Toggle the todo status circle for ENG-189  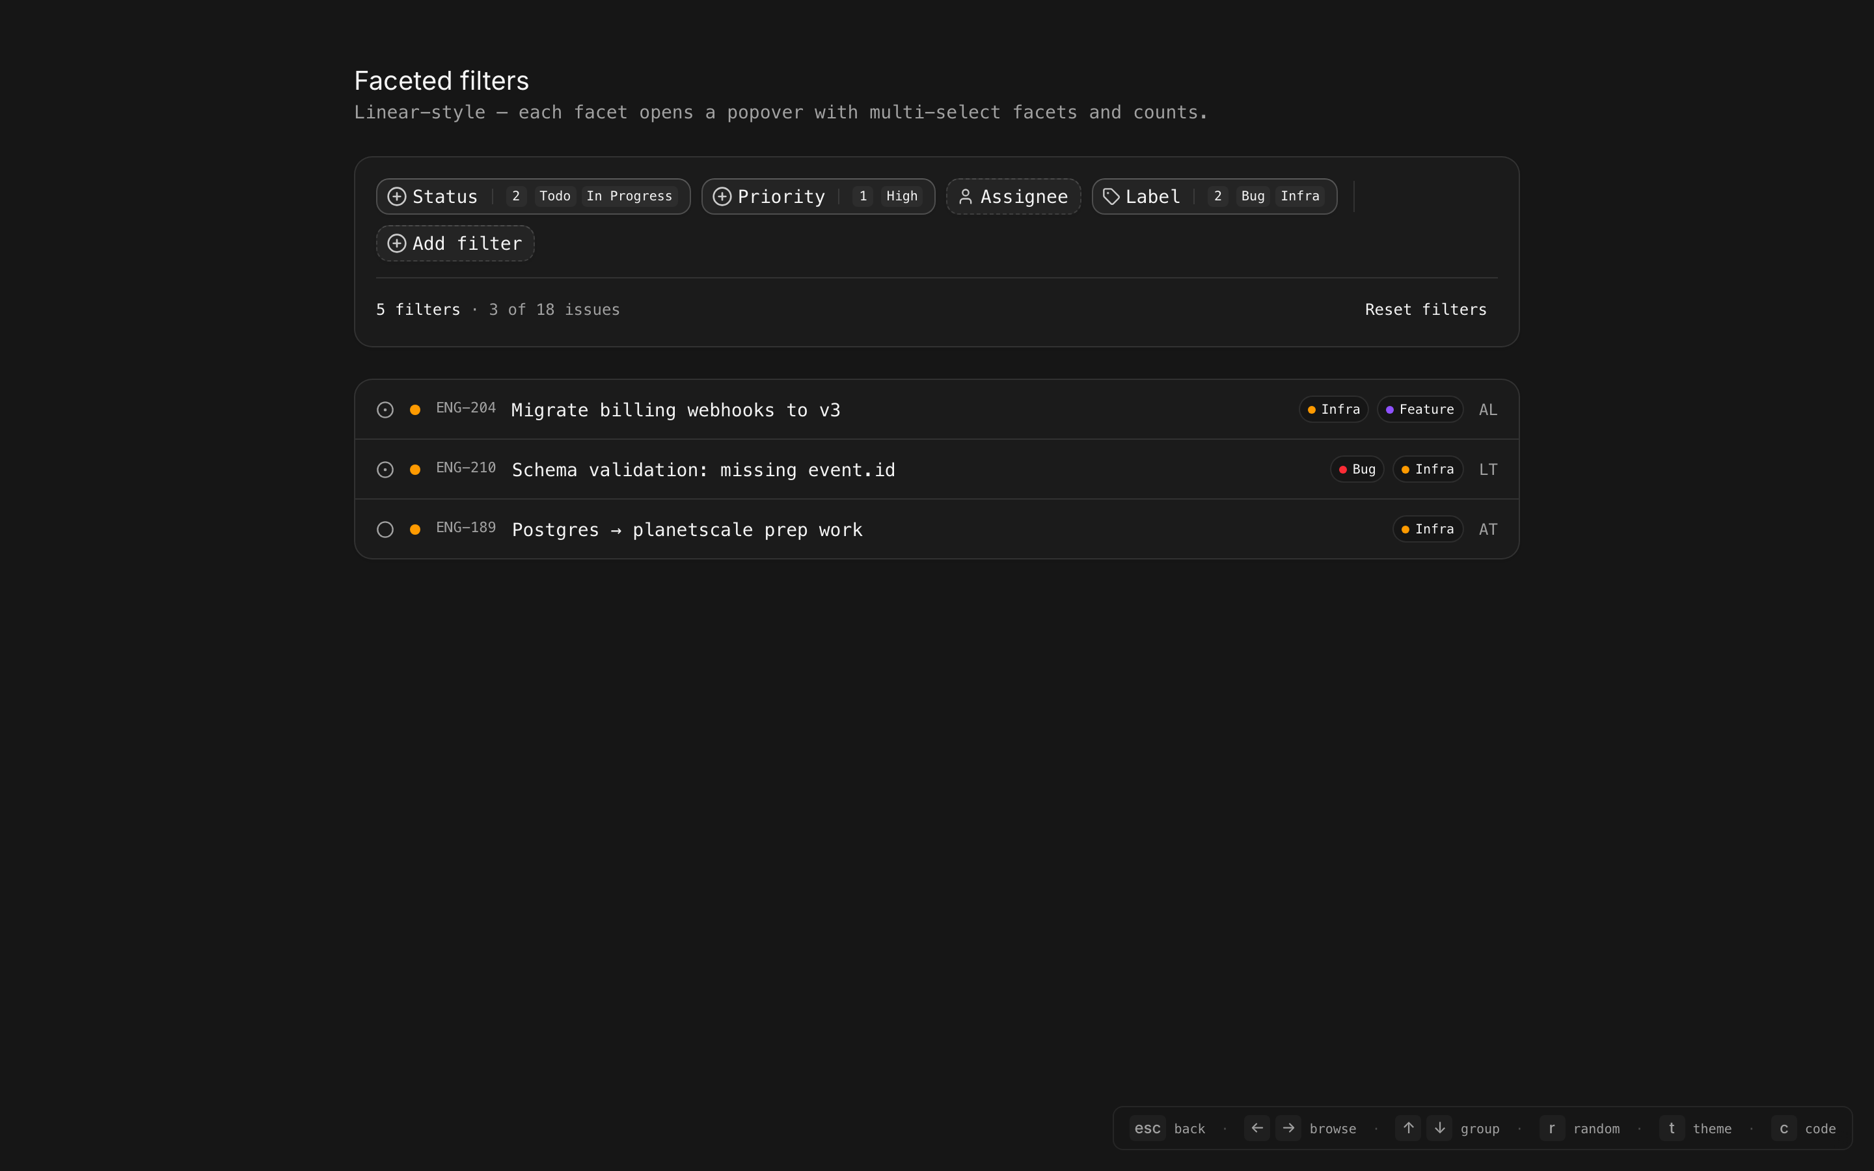click(x=385, y=530)
